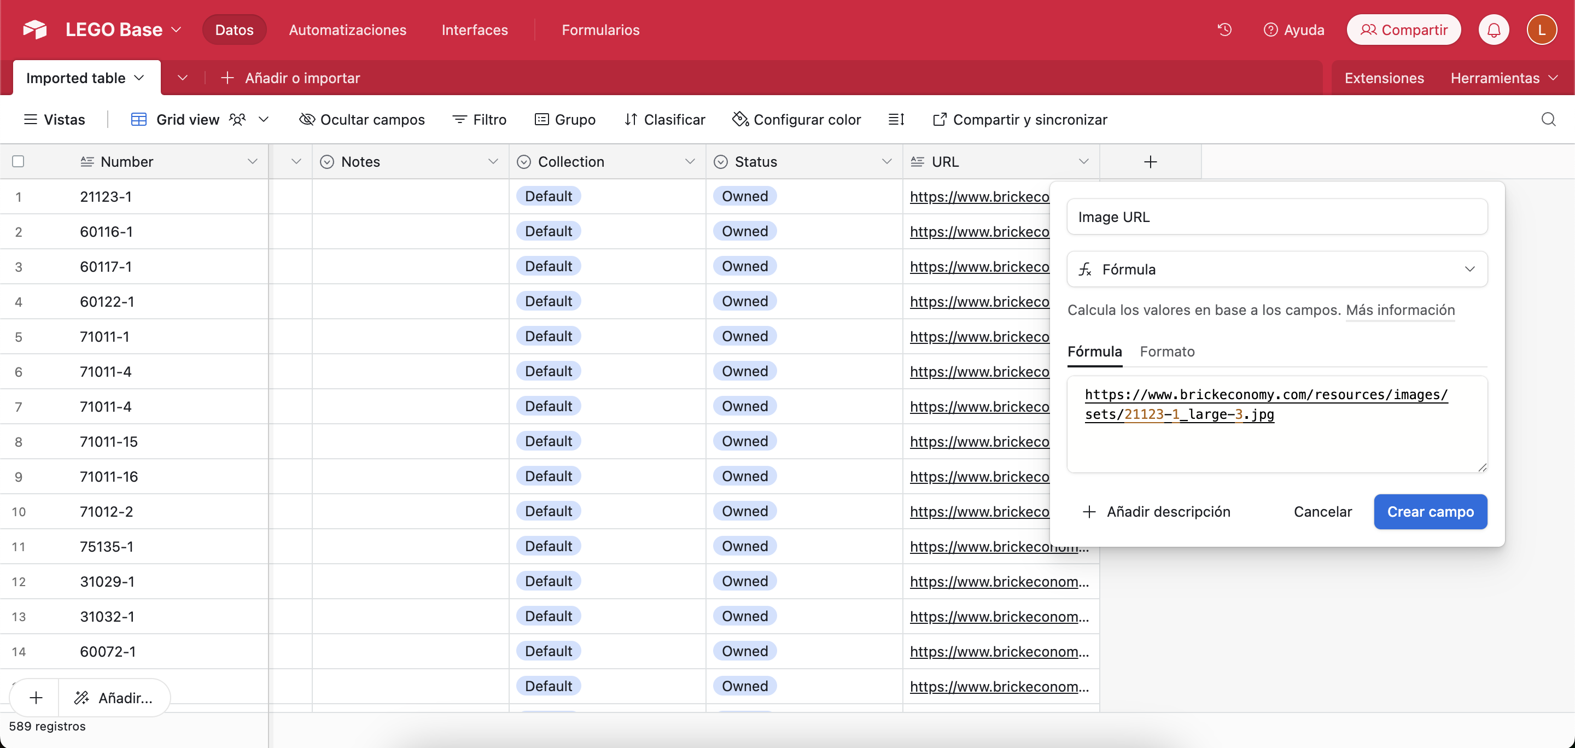1575x748 pixels.
Task: Open the base history clock icon
Action: (1224, 30)
